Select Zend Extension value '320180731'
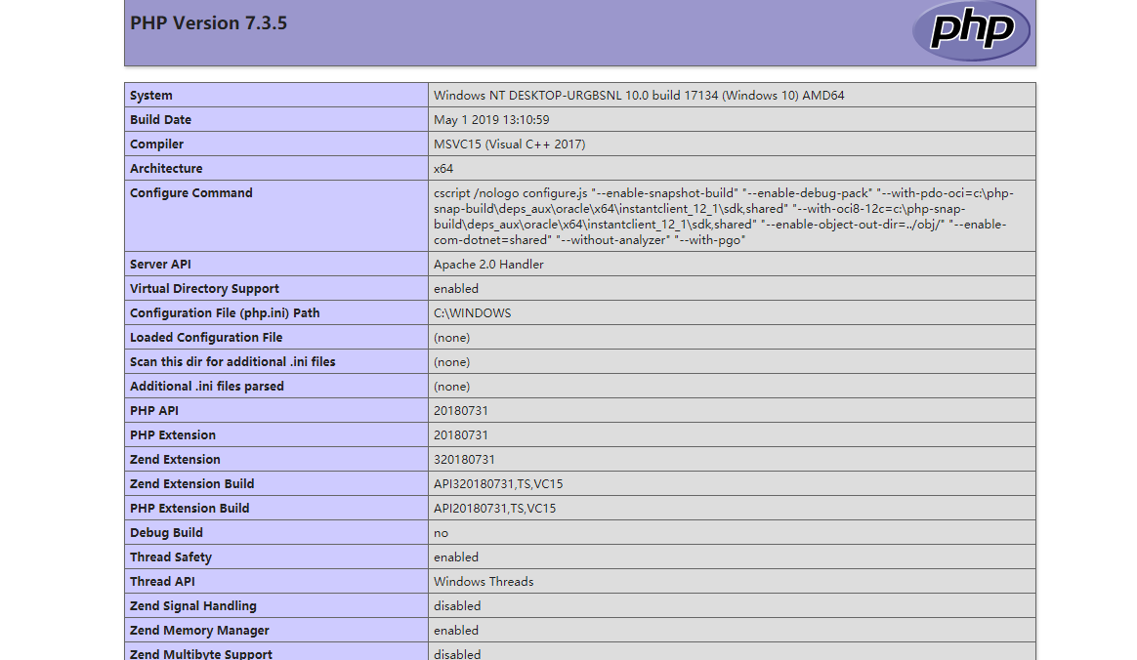Image resolution: width=1137 pixels, height=660 pixels. coord(464,459)
